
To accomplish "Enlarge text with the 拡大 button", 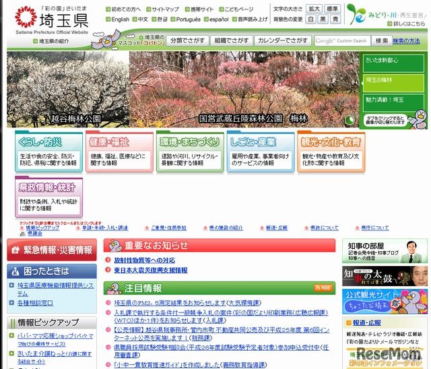I will coord(314,9).
